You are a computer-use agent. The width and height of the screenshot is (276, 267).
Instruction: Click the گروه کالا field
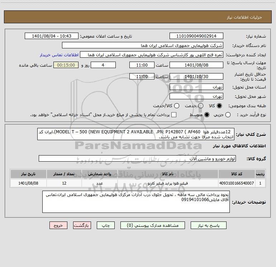pyautogui.click(x=137, y=158)
